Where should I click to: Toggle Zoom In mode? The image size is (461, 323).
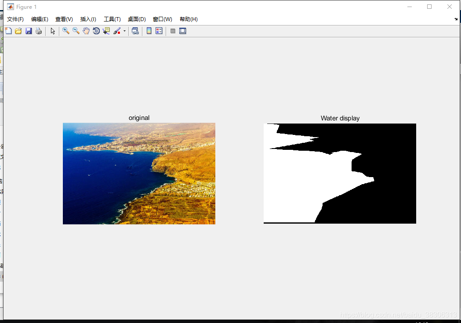pyautogui.click(x=66, y=31)
